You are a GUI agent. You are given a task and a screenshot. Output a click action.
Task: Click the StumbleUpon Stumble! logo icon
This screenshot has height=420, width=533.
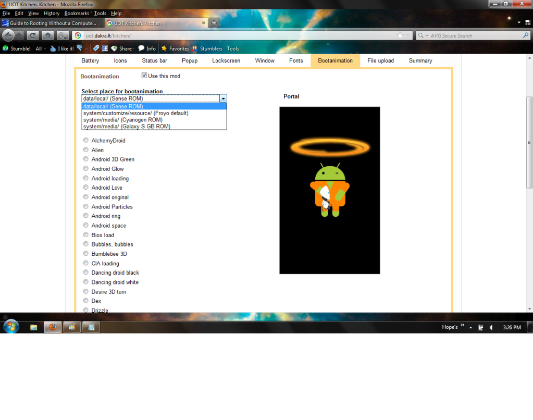coord(6,48)
